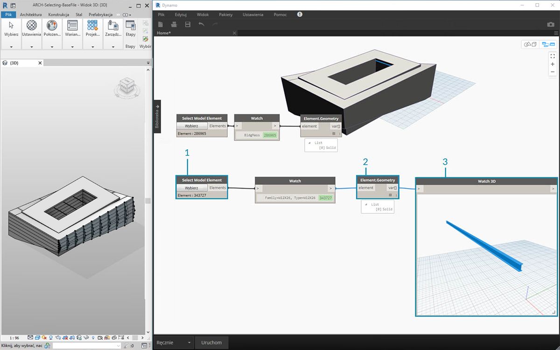Click the Visual Style cube icon in Revit
560x350 pixels.
coord(37,337)
